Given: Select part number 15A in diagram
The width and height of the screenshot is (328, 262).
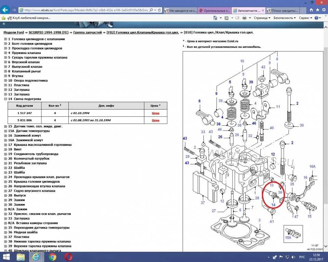Looking at the screenshot, I should click(x=288, y=237).
